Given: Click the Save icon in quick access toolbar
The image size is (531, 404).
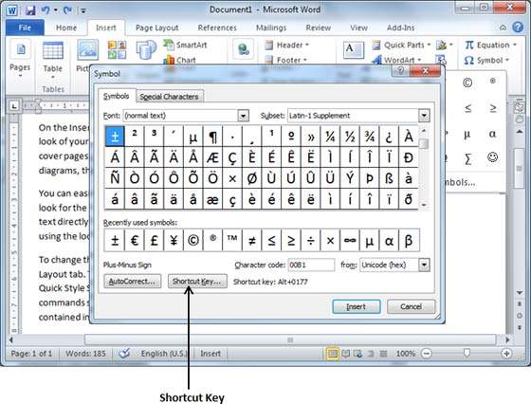Looking at the screenshot, I should coord(30,9).
